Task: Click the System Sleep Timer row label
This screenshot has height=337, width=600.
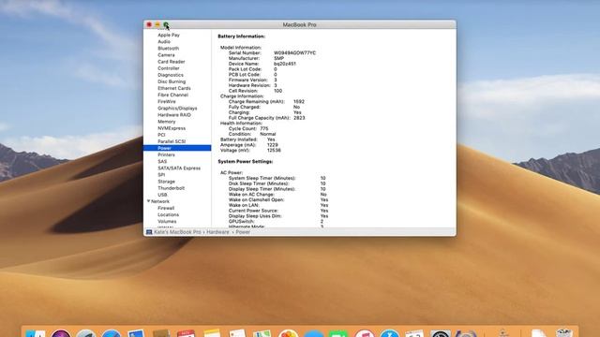Action: (x=262, y=178)
